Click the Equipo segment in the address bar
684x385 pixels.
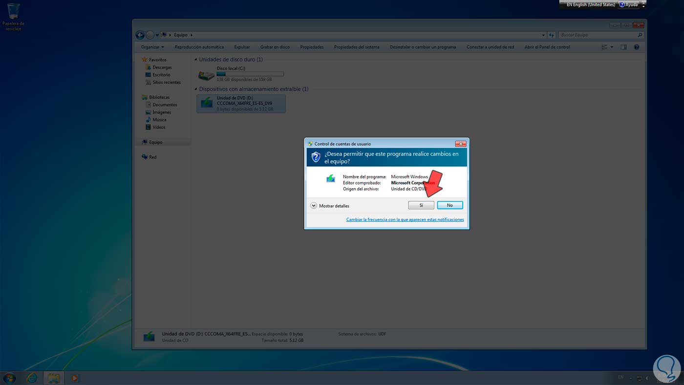181,35
